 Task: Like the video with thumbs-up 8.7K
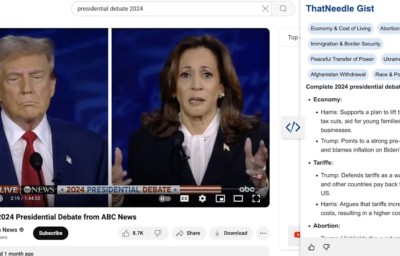133,233
